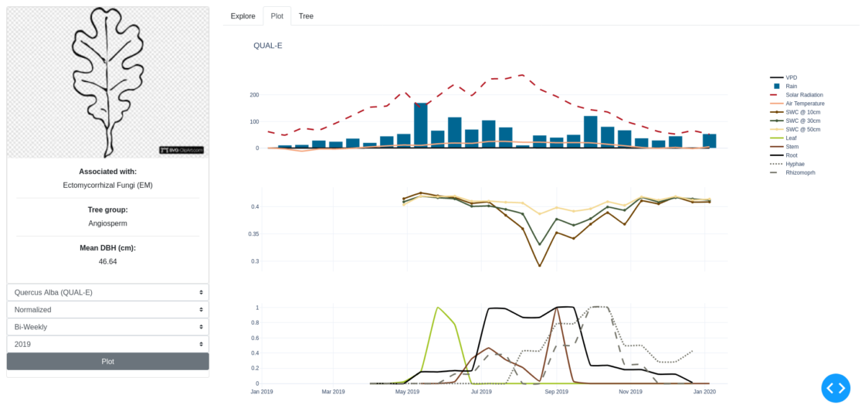
Task: Toggle VPD trace in the legend
Action: pyautogui.click(x=791, y=78)
